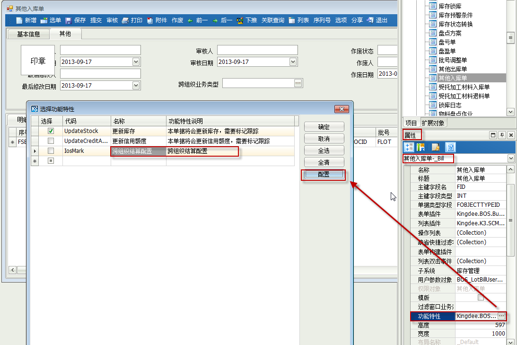
Task: Select 其他出库单 in the project tree
Action: (452, 69)
